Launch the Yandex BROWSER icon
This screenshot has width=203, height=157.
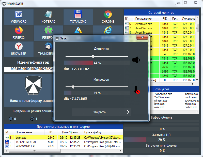[19, 49]
